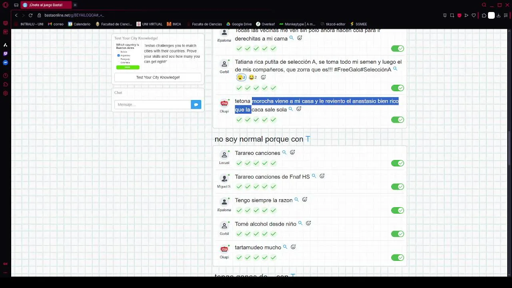
Task: Click the 'Mensaje...' chat input field
Action: click(153, 104)
